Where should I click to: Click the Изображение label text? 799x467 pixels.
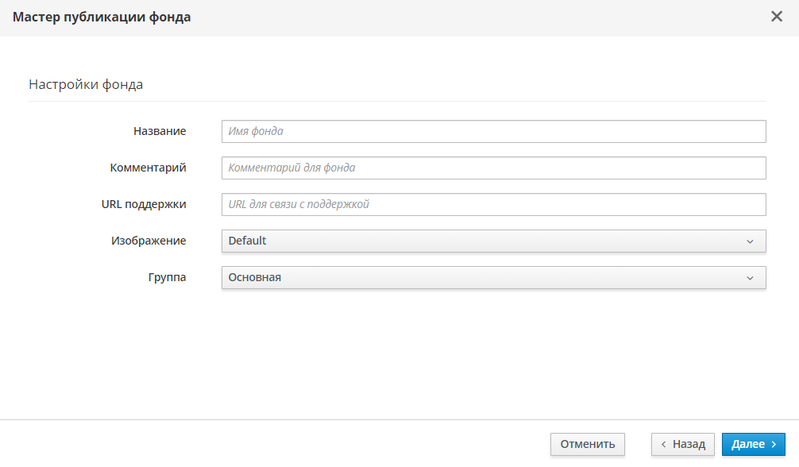[149, 241]
